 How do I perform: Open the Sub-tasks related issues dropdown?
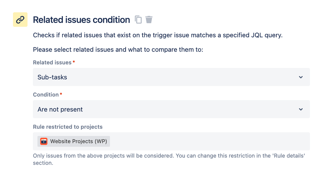tap(163, 77)
